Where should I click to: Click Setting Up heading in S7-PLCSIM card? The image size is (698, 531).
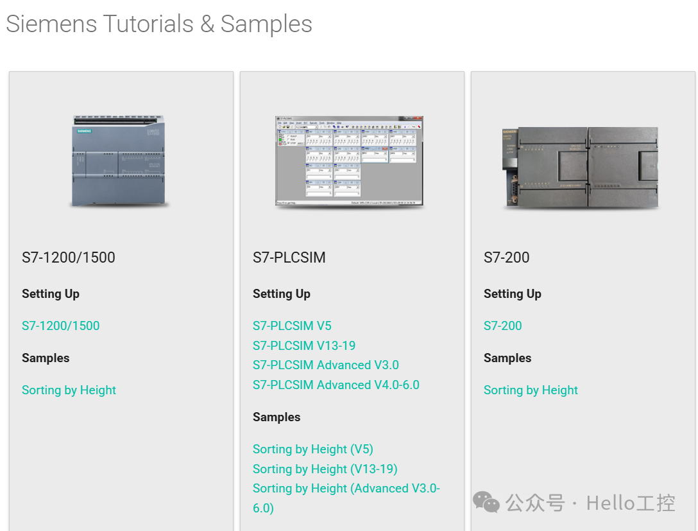click(282, 294)
